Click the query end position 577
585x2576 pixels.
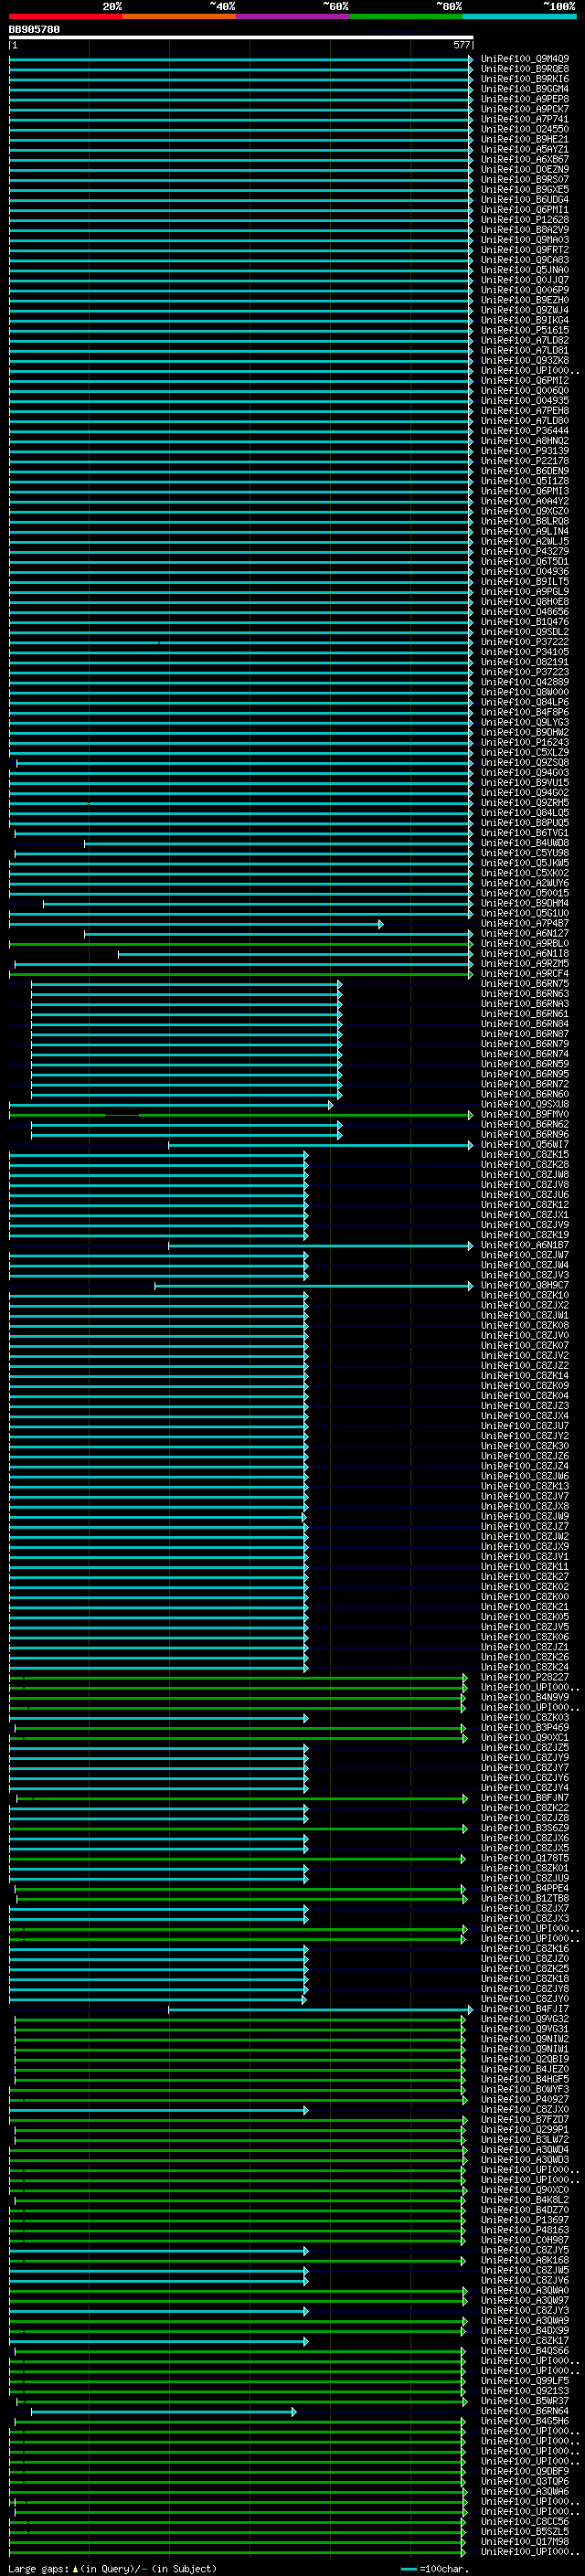coord(461,45)
